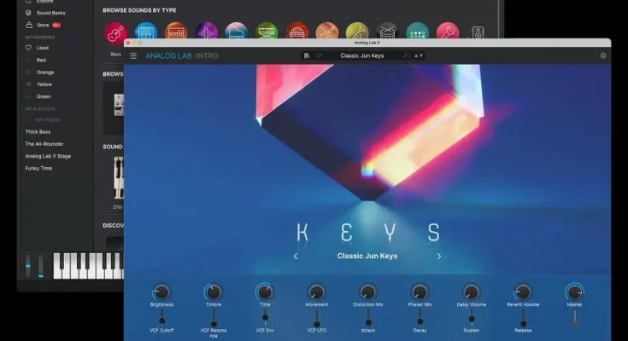Open the Store in sidebar
Image resolution: width=628 pixels, height=341 pixels.
coord(43,26)
